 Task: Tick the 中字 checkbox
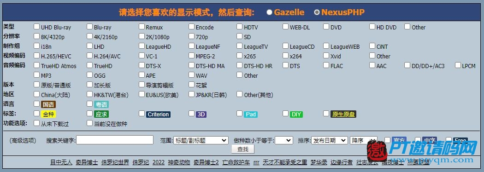tap(418, 140)
